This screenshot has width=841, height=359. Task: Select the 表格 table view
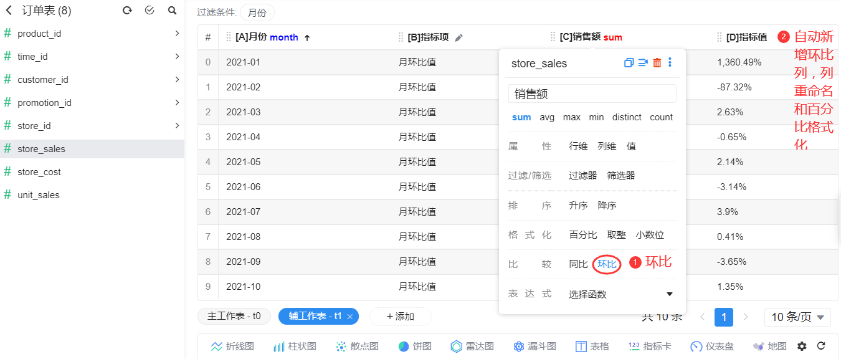tap(592, 347)
